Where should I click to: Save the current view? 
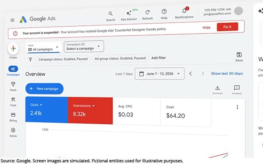239,57
